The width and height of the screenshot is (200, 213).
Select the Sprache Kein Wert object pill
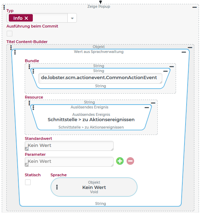[x=94, y=187]
